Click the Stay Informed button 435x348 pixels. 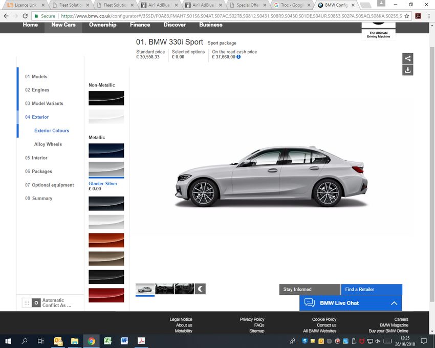click(310, 290)
